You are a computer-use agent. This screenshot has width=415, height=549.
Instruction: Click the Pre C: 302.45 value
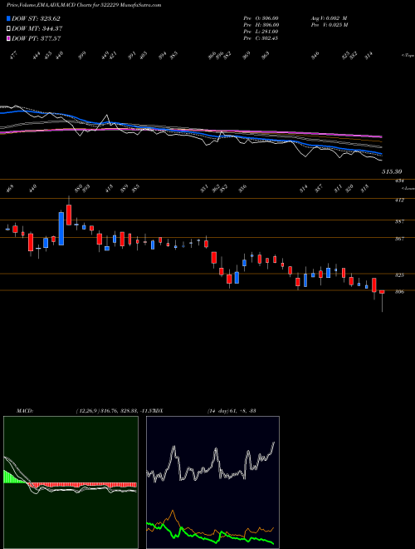[x=261, y=37]
